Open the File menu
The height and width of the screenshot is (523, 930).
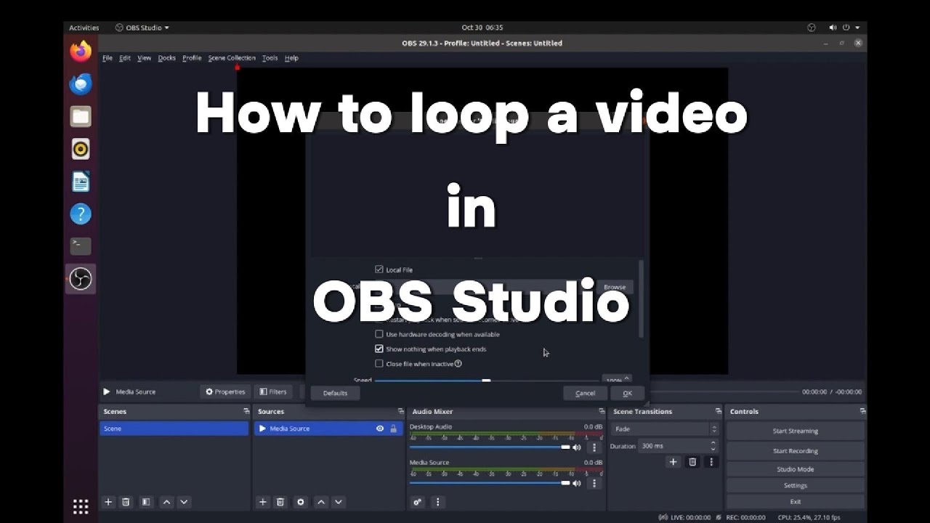click(108, 58)
